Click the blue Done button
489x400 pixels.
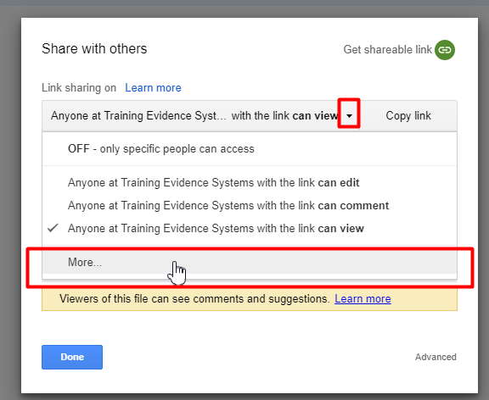(72, 357)
